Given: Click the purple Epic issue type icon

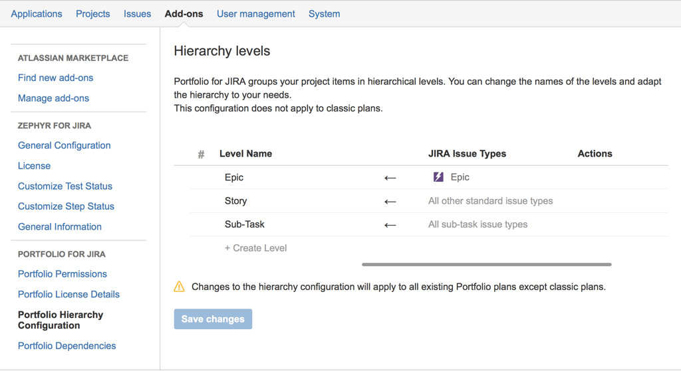Looking at the screenshot, I should coord(438,177).
